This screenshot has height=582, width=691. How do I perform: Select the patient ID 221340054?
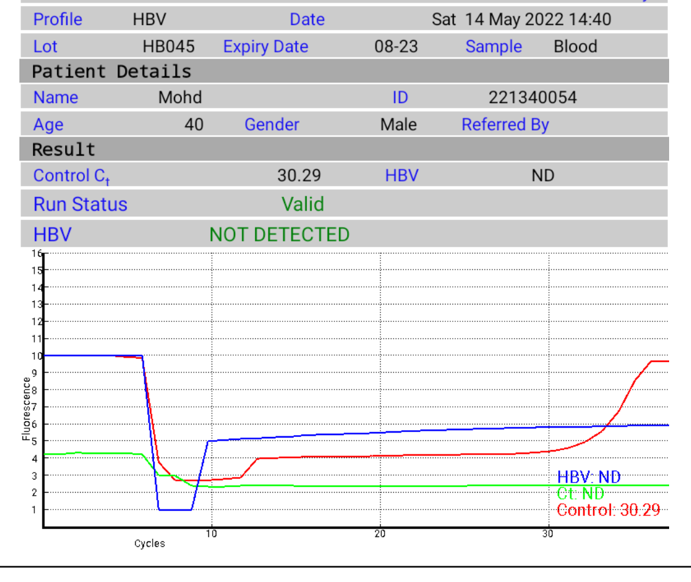[532, 98]
